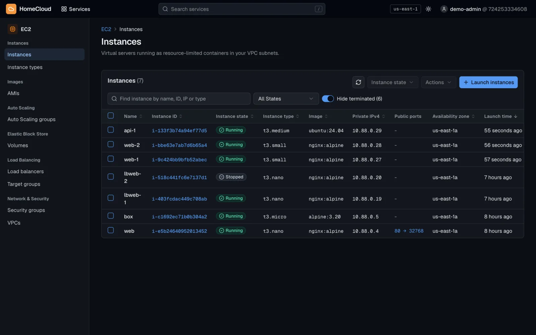Open the us-east-1 region selector
This screenshot has height=335, width=536.
coord(405,9)
